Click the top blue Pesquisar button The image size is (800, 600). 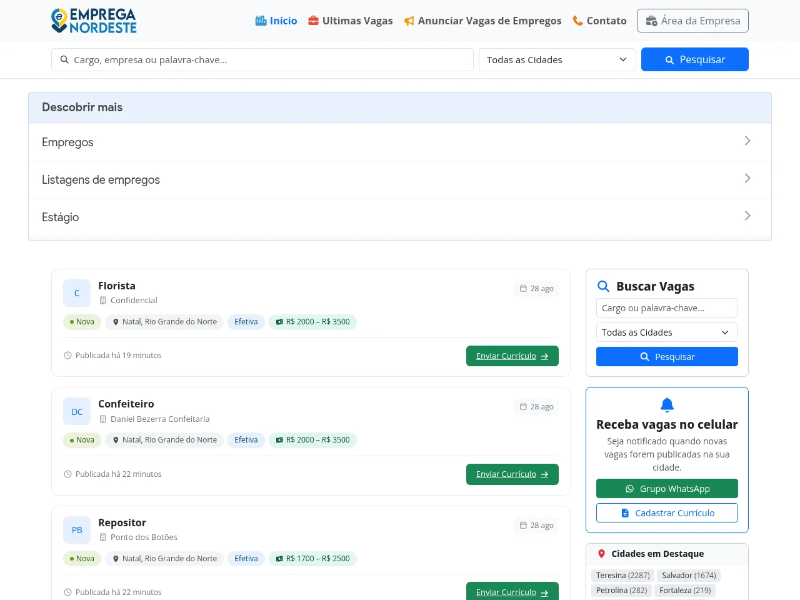click(x=695, y=59)
